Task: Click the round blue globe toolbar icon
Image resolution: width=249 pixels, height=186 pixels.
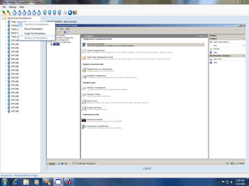Action: tap(70, 13)
